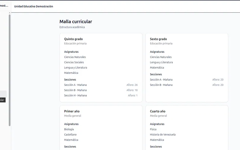The height and width of the screenshot is (150, 240).
Task: Click Asignaturas label in Cuarto año card
Action: coord(157,124)
